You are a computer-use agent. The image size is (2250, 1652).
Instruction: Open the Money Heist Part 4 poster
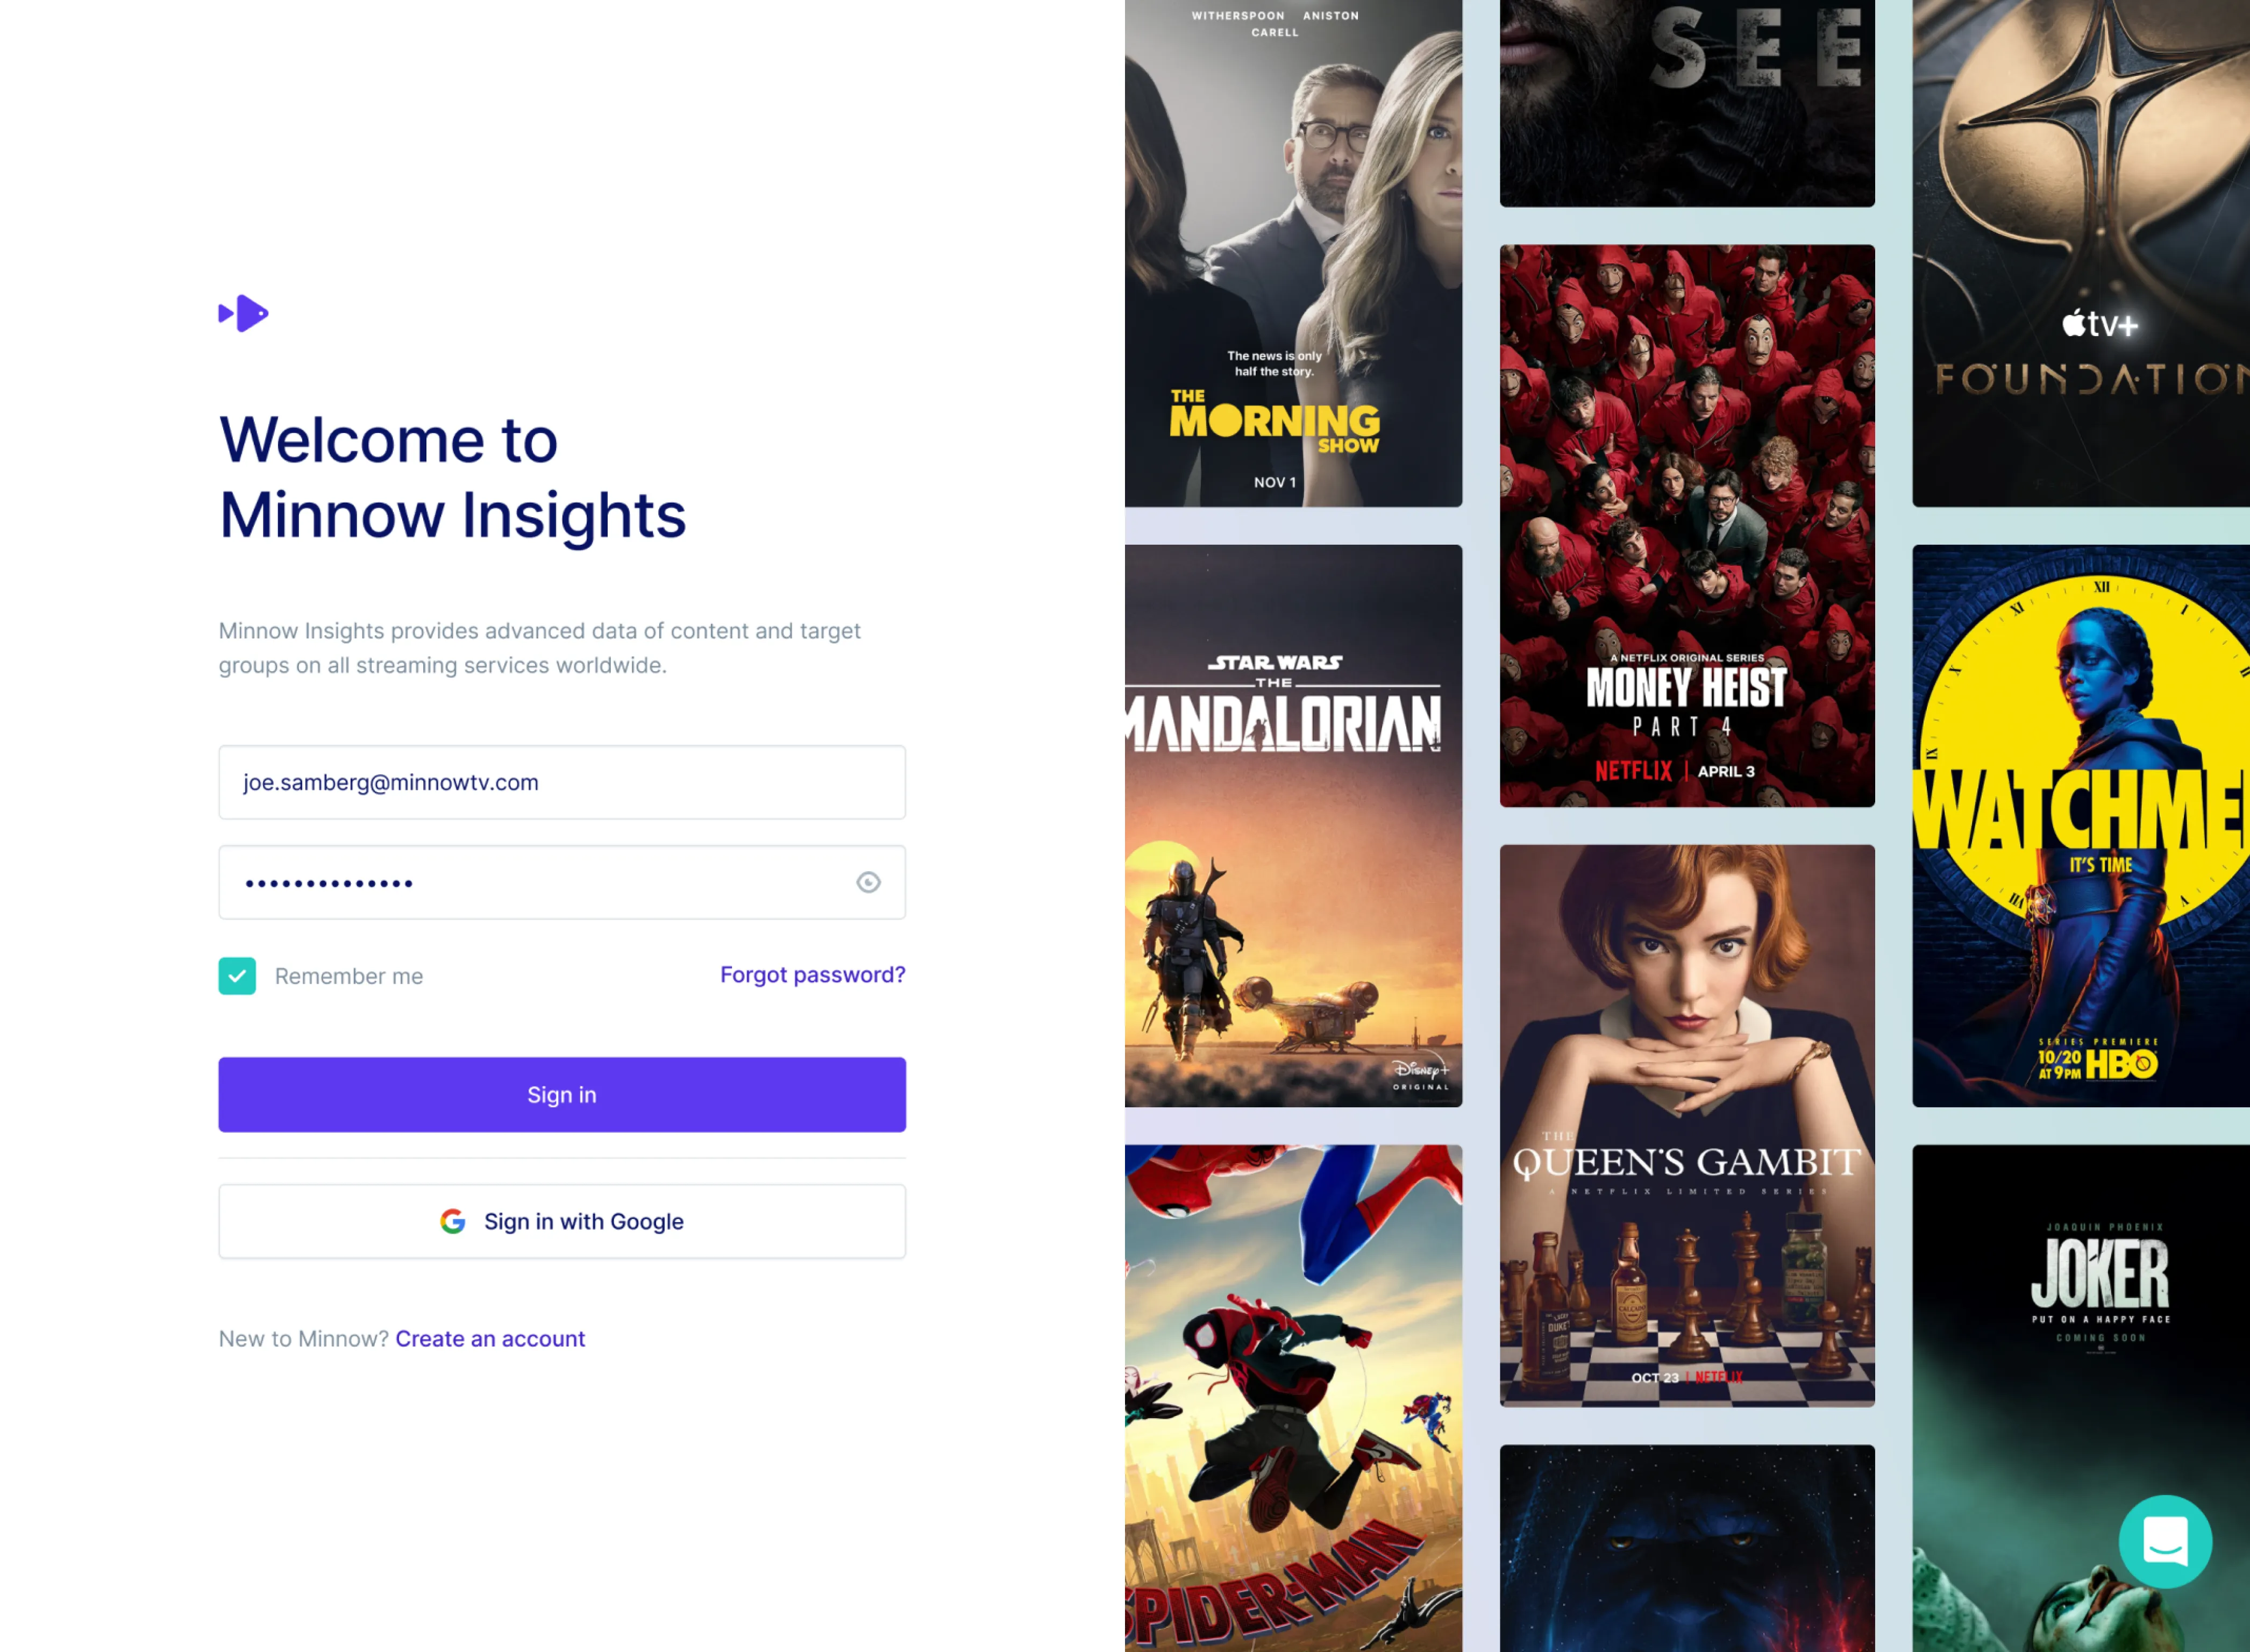pyautogui.click(x=1687, y=526)
